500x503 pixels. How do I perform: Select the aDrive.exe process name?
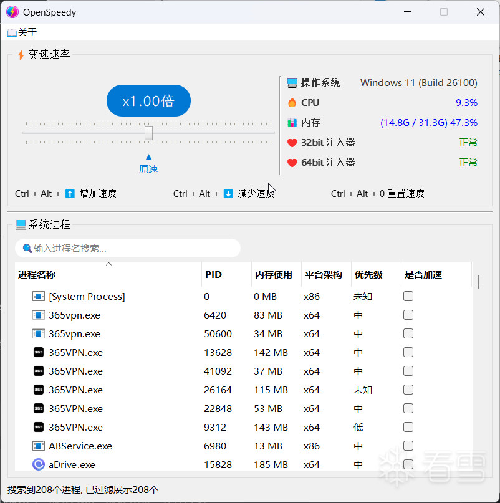[72, 465]
